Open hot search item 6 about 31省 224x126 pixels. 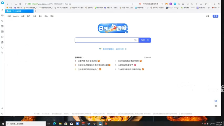tap(129, 69)
